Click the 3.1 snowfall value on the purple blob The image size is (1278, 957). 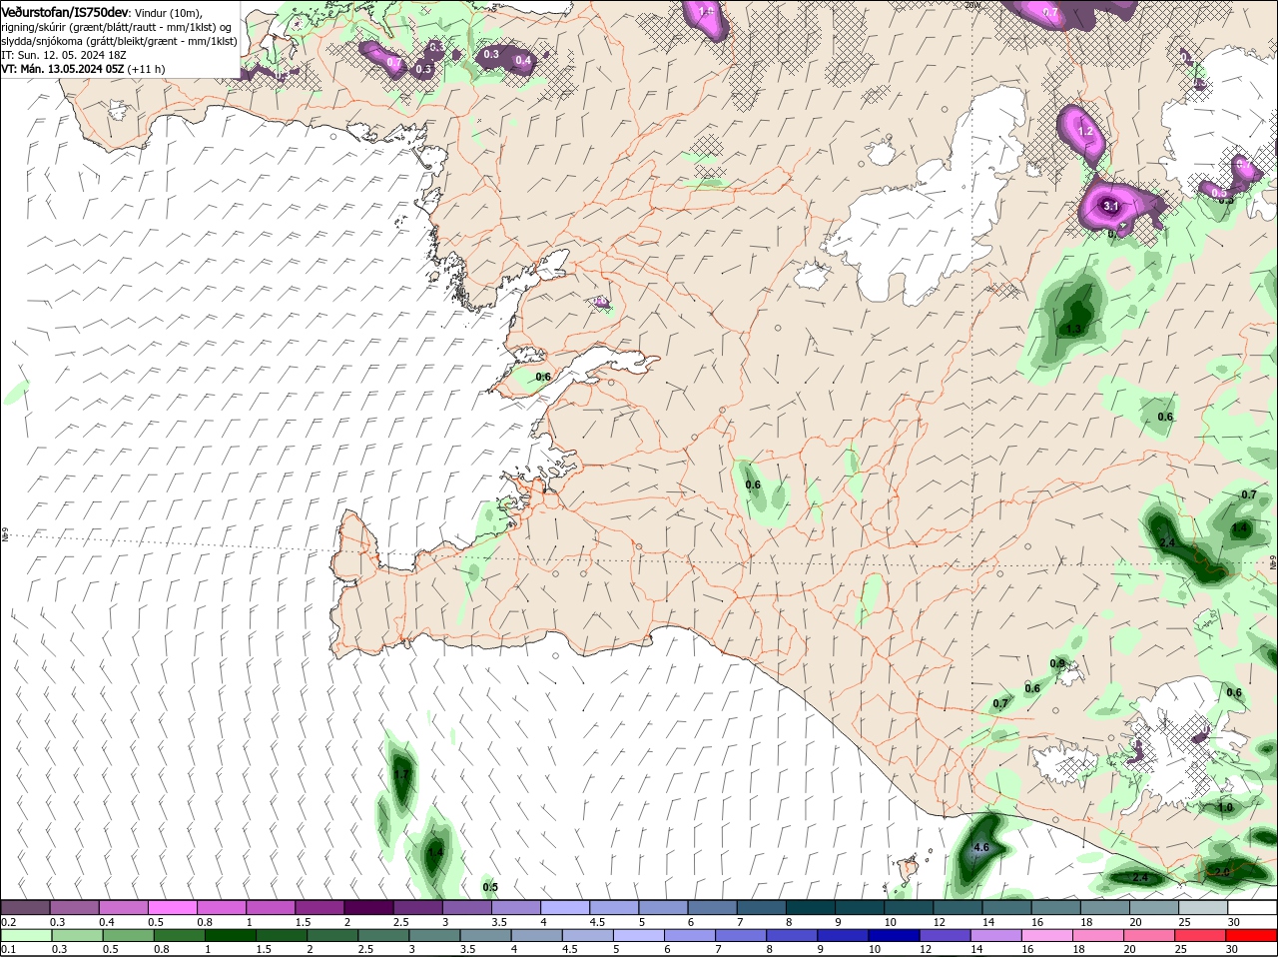pos(1110,207)
